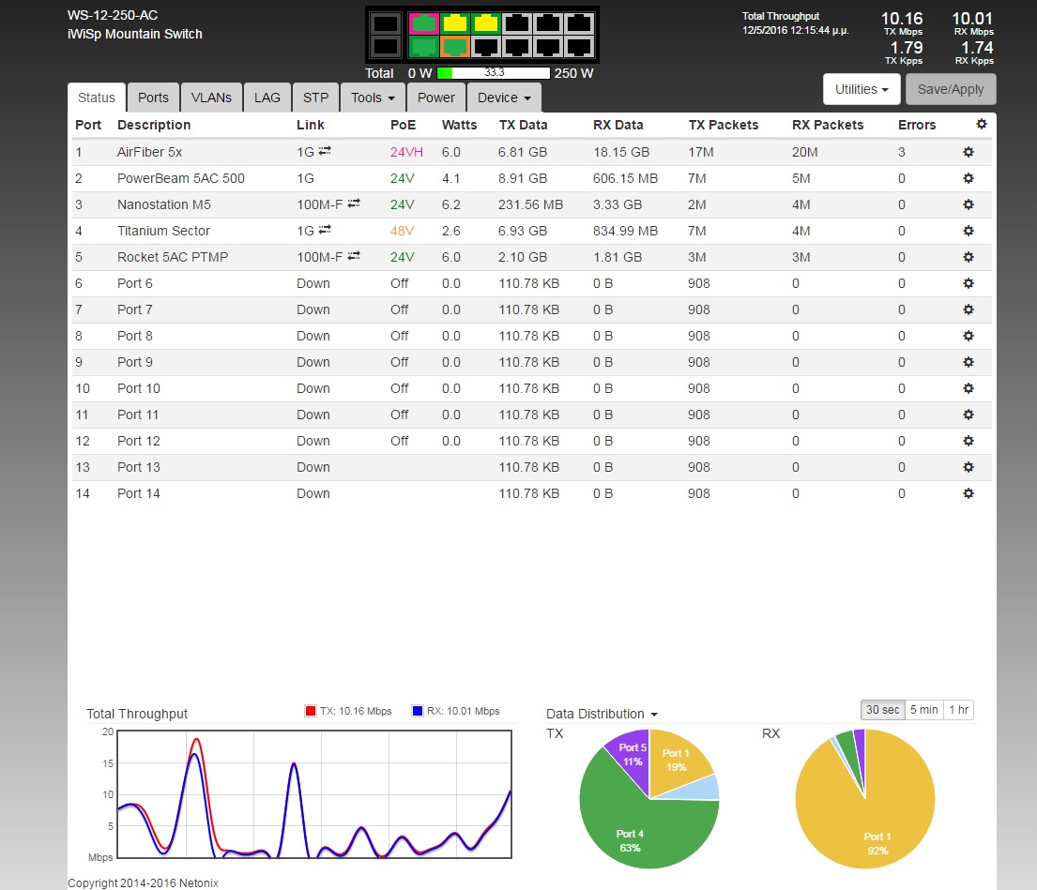Viewport: 1037px width, 890px height.
Task: Open settings gear for AirFiber 5x port
Action: (968, 152)
